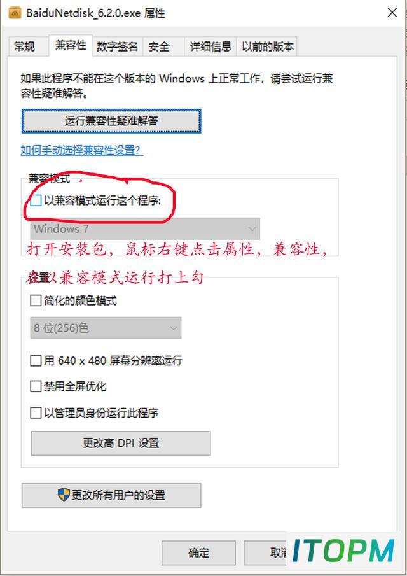
Task: Open 如何手动选择兼容性设置 link
Action: 81,150
